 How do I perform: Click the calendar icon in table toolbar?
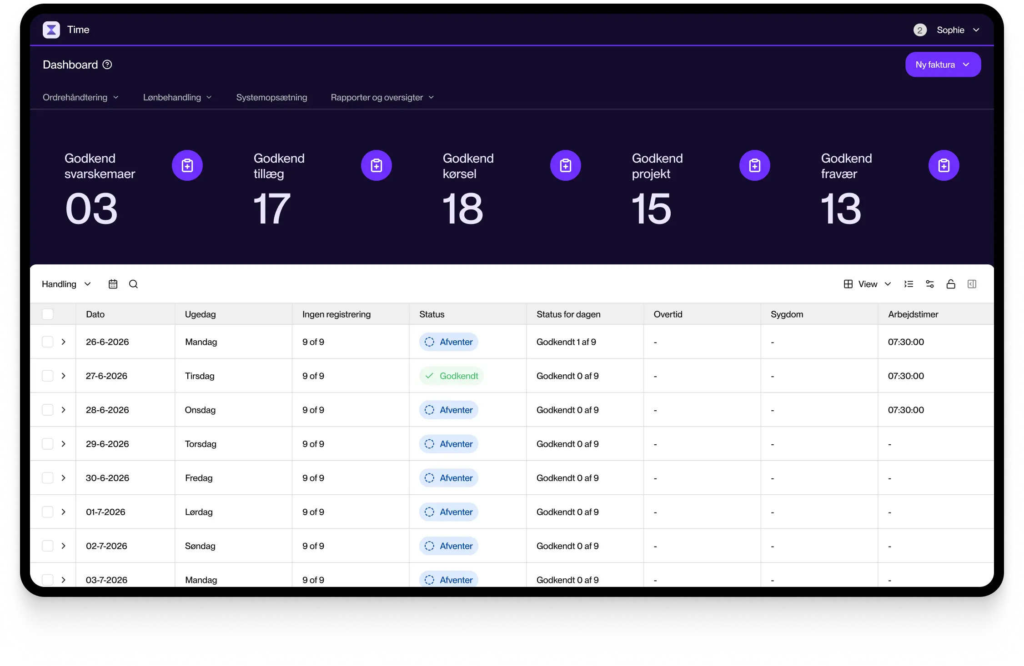click(x=113, y=284)
